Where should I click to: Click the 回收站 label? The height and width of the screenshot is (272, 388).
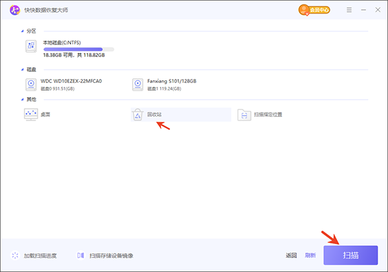[155, 115]
